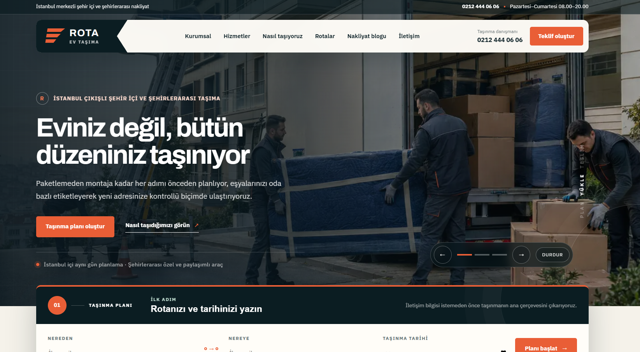The width and height of the screenshot is (640, 352).
Task: Click top bar phone 0212 444 06 06
Action: point(480,7)
